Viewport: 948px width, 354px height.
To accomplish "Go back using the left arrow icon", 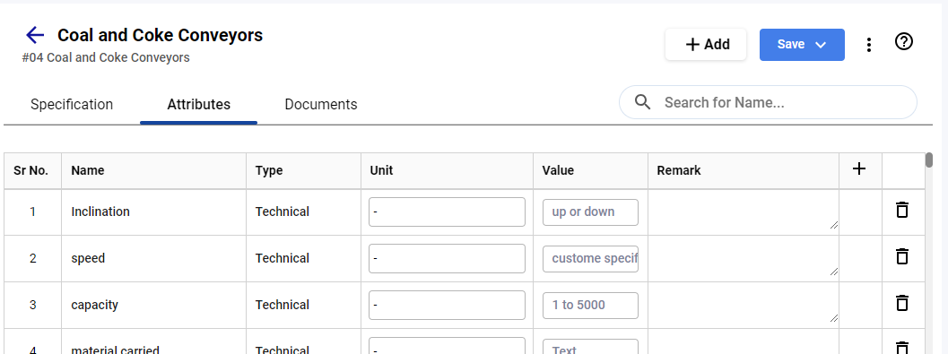I will click(35, 35).
